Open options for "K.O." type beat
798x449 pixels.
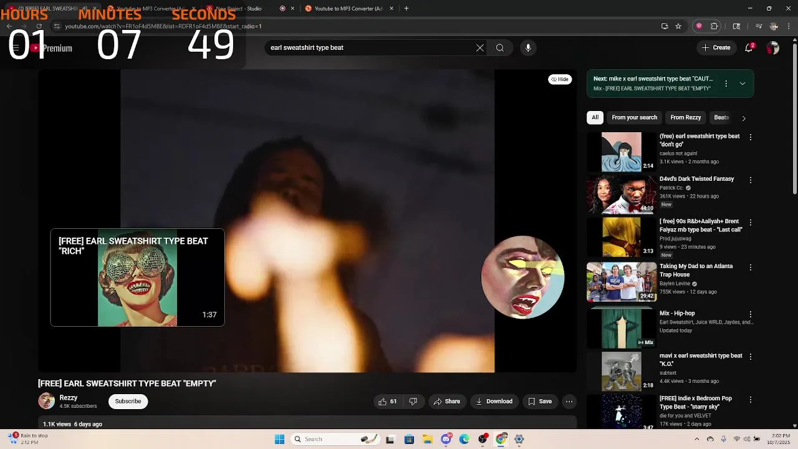pos(751,357)
